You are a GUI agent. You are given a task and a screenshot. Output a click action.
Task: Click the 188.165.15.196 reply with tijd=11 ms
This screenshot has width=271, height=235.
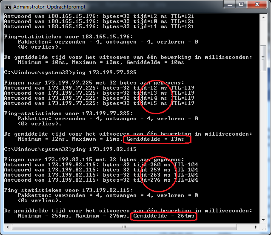99,26
